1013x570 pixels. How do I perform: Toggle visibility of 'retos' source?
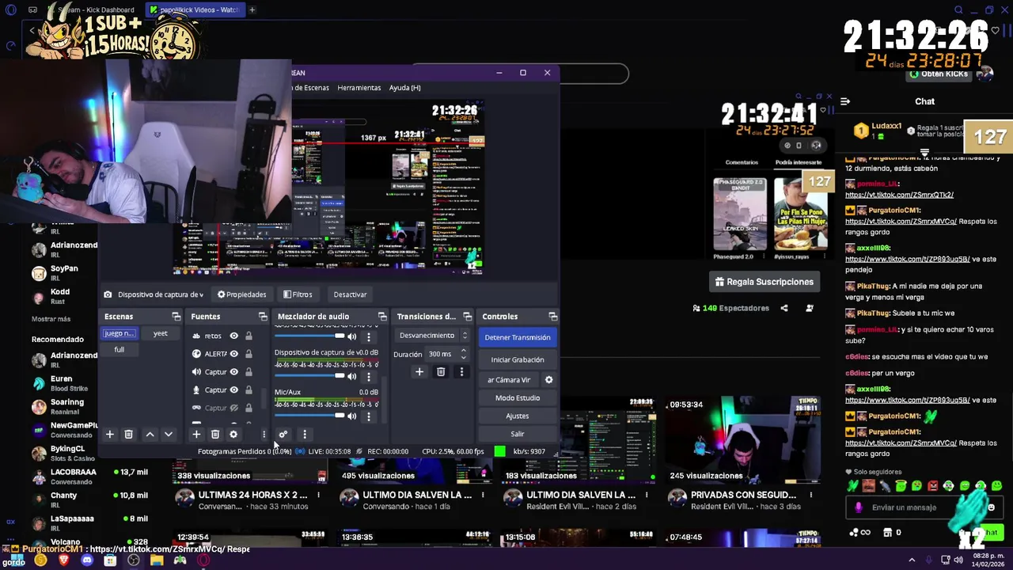[233, 336]
